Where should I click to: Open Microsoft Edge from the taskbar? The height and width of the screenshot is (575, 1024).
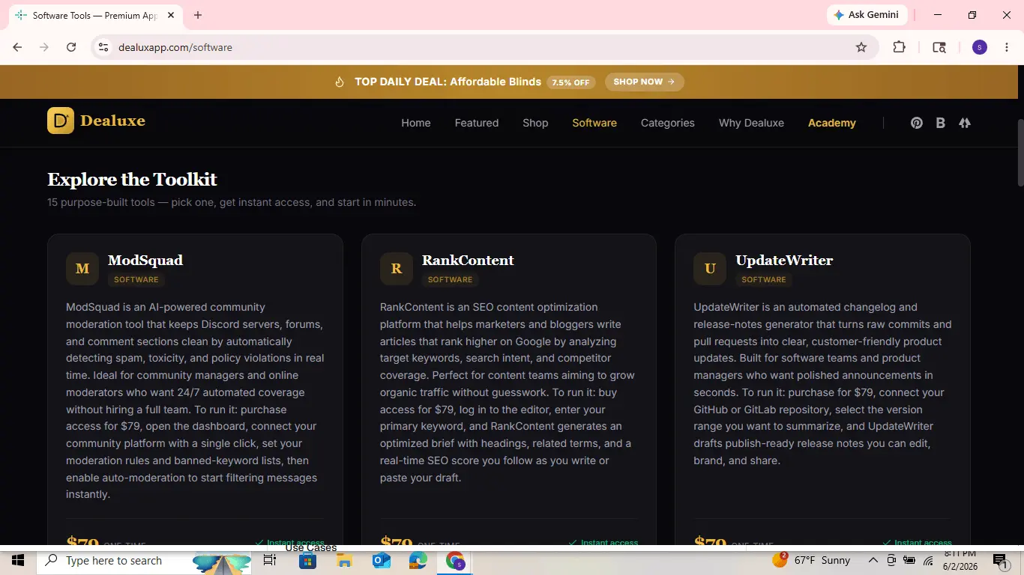pos(418,560)
